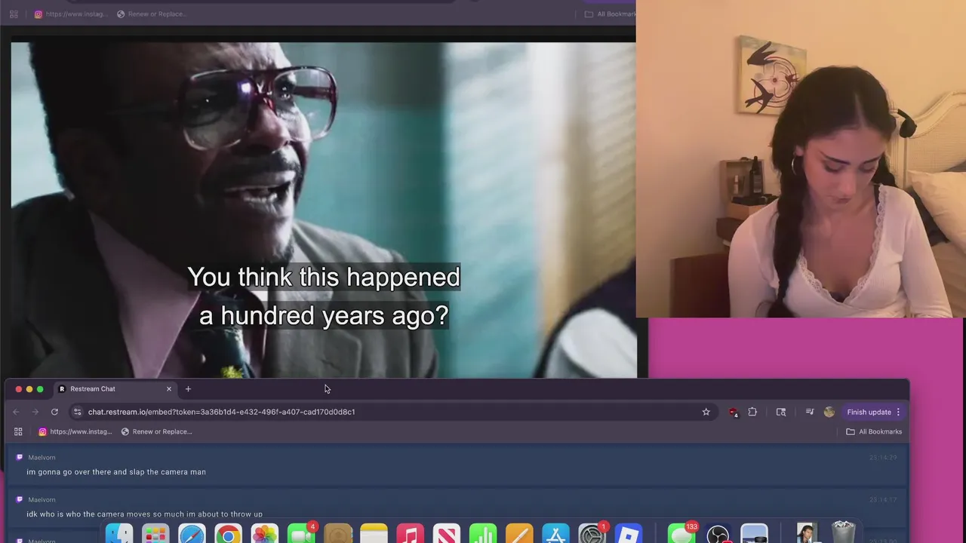Image resolution: width=966 pixels, height=543 pixels.
Task: Open Pages from the Dock
Action: (519, 533)
